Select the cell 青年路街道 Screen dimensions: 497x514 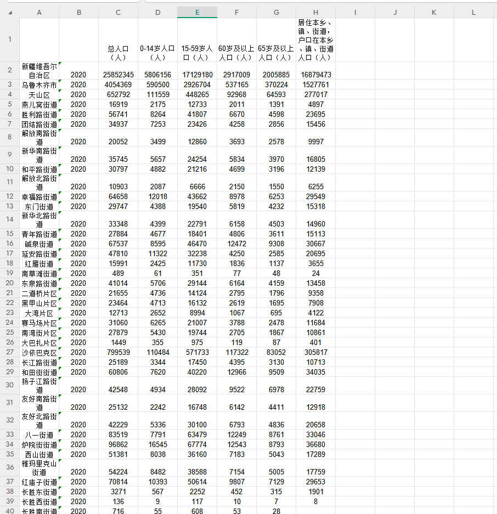pos(39,234)
